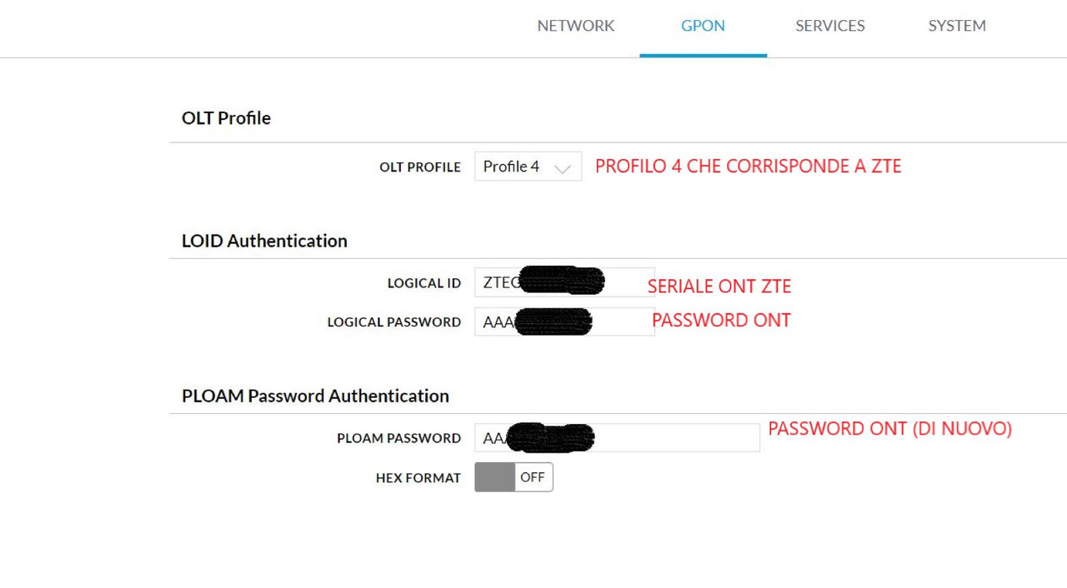Click the PLOAM Password Authentication heading
Image resolution: width=1067 pixels, height=588 pixels.
(x=315, y=396)
